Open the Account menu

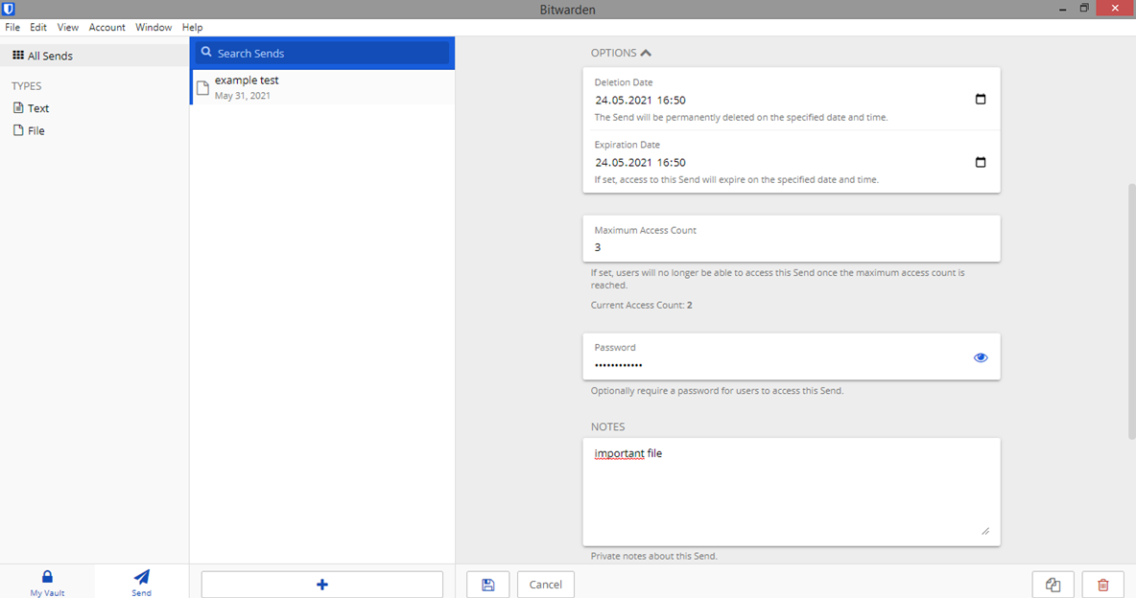point(106,28)
